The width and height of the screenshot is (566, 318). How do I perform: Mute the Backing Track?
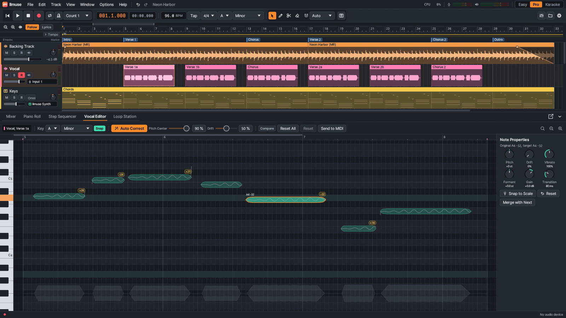pyautogui.click(x=6, y=53)
